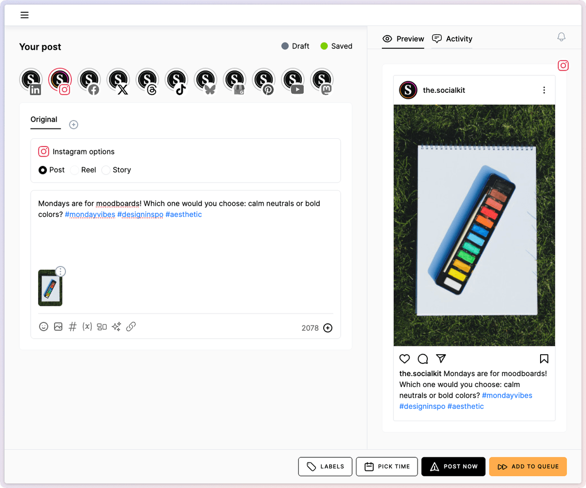Image resolution: width=586 pixels, height=488 pixels.
Task: Switch to the Activity tab
Action: coord(452,39)
